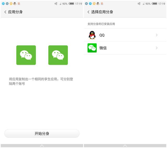This screenshot has width=167, height=148.
Task: Tap the first blue notification icon on left status bar
Action: pyautogui.click(x=3, y=4)
